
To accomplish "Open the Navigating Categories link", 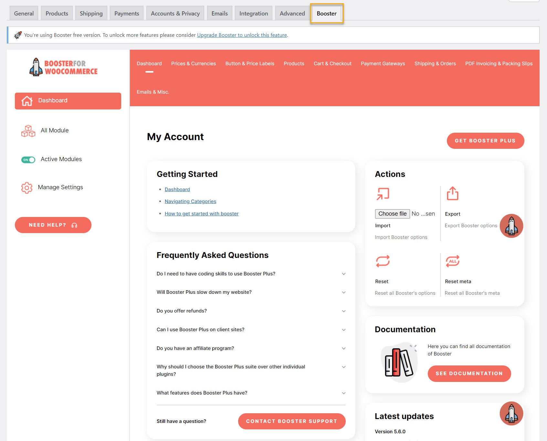I will pos(190,201).
